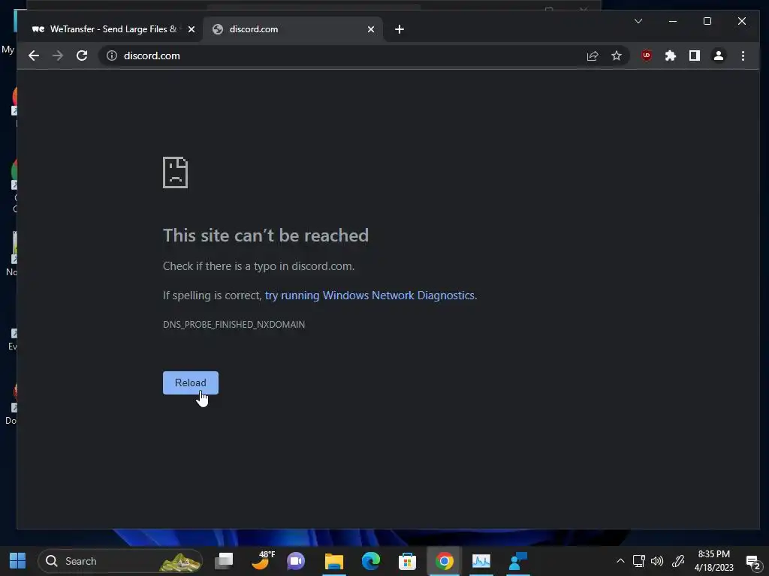Viewport: 769px width, 576px height.
Task: Open tab search chevron dropdown
Action: (638, 21)
